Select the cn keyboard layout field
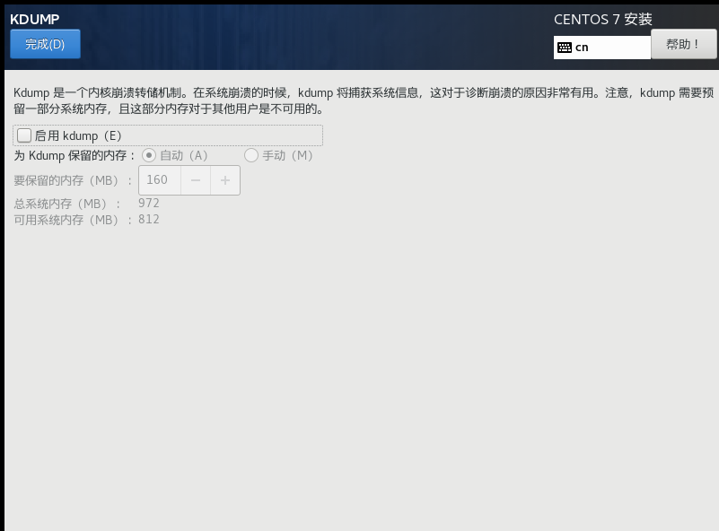Image resolution: width=719 pixels, height=531 pixels. pos(602,48)
